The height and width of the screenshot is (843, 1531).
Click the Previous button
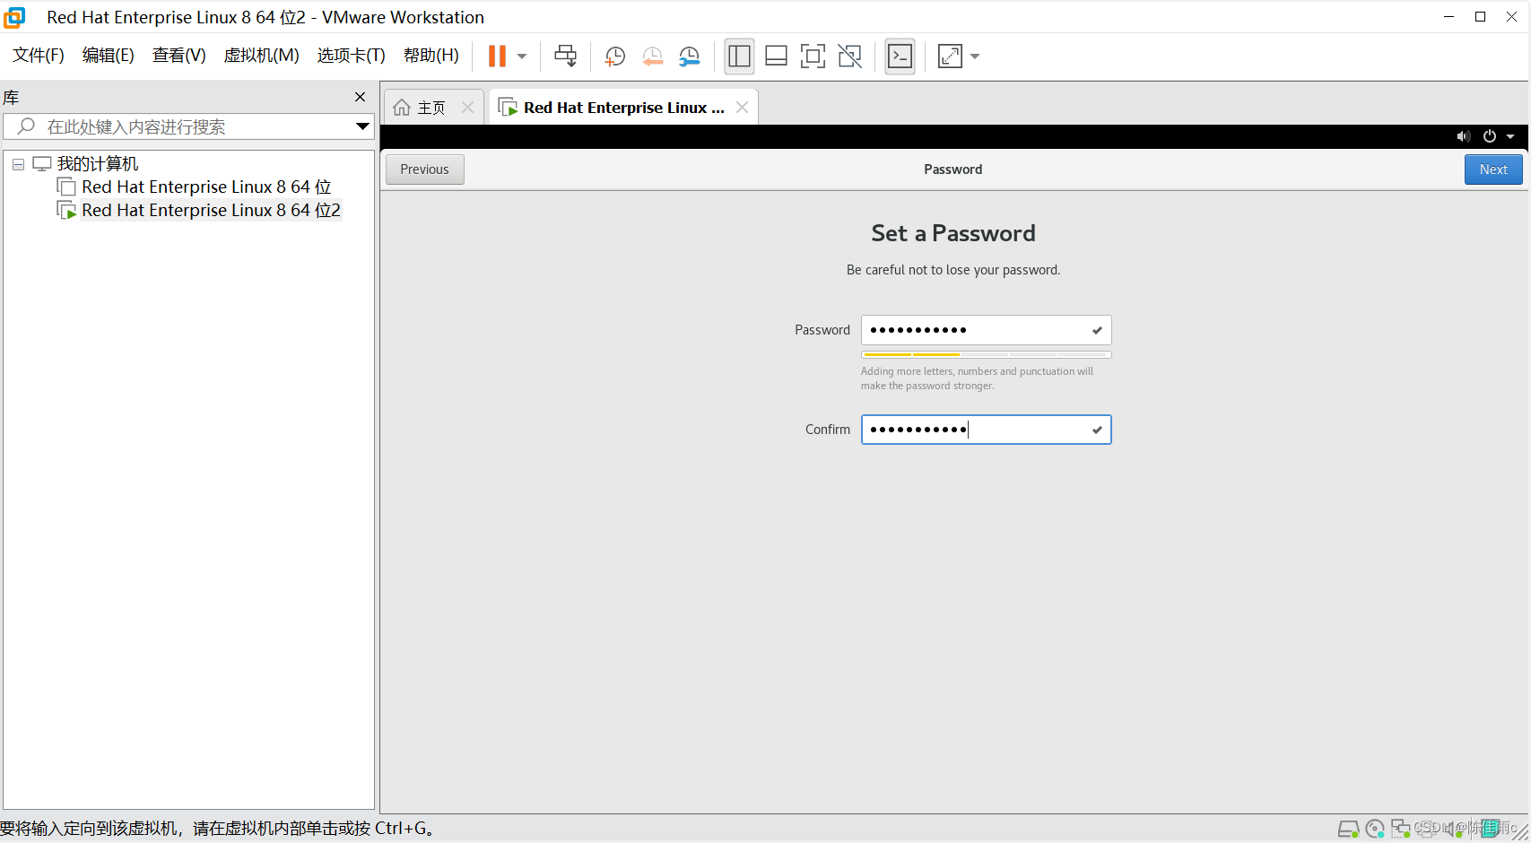[425, 169]
